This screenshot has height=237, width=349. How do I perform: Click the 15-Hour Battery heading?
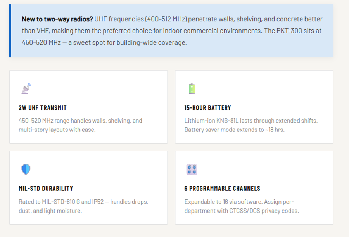click(207, 108)
